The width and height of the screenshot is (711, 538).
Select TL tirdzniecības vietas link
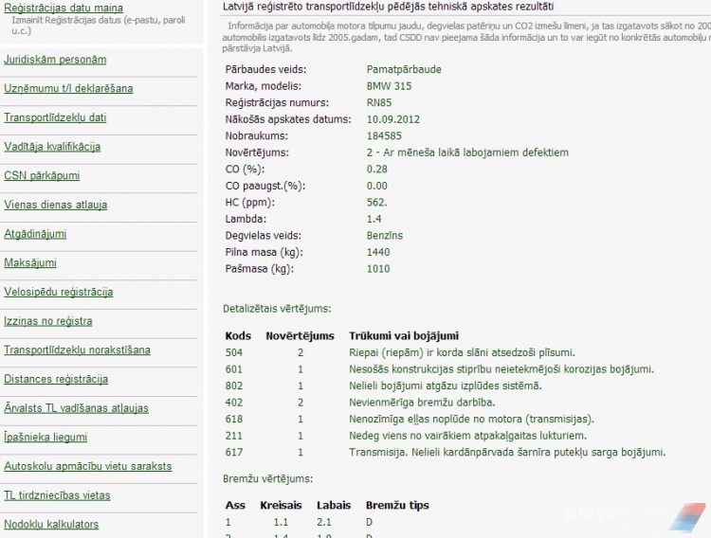pyautogui.click(x=57, y=495)
